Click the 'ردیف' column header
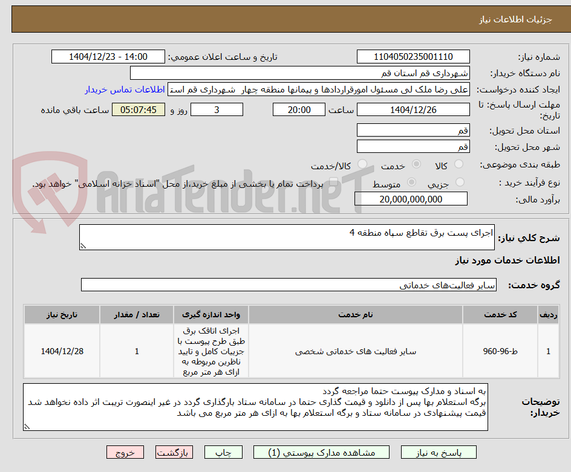The image size is (571, 472). tap(549, 315)
